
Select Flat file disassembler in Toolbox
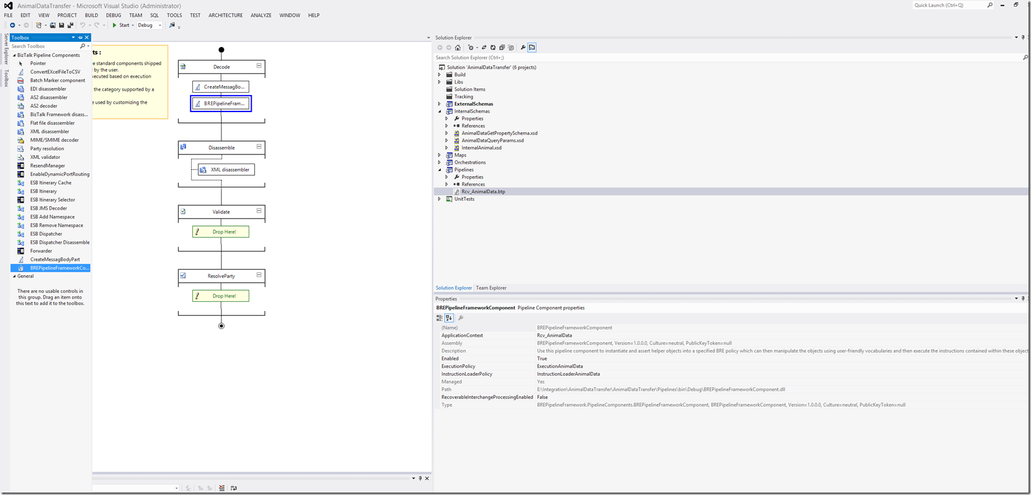pyautogui.click(x=52, y=123)
